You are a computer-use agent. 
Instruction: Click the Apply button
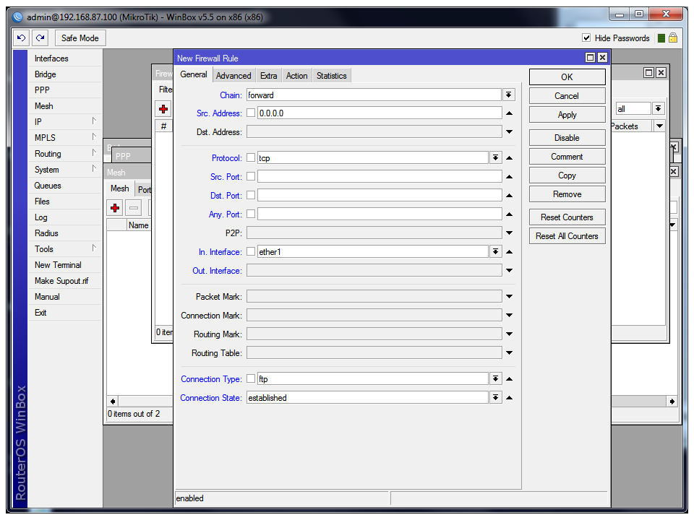click(567, 115)
